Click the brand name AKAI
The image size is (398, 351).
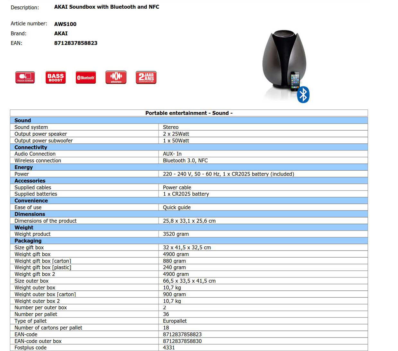click(x=61, y=33)
